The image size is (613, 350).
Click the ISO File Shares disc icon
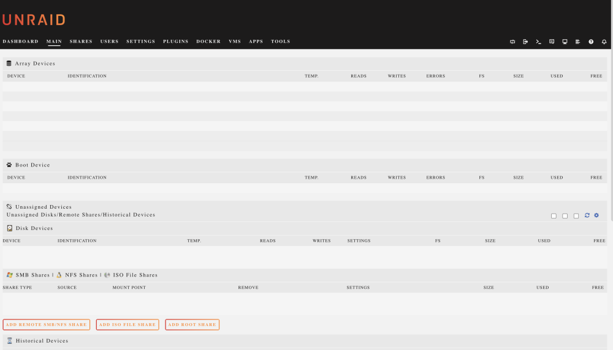point(107,275)
